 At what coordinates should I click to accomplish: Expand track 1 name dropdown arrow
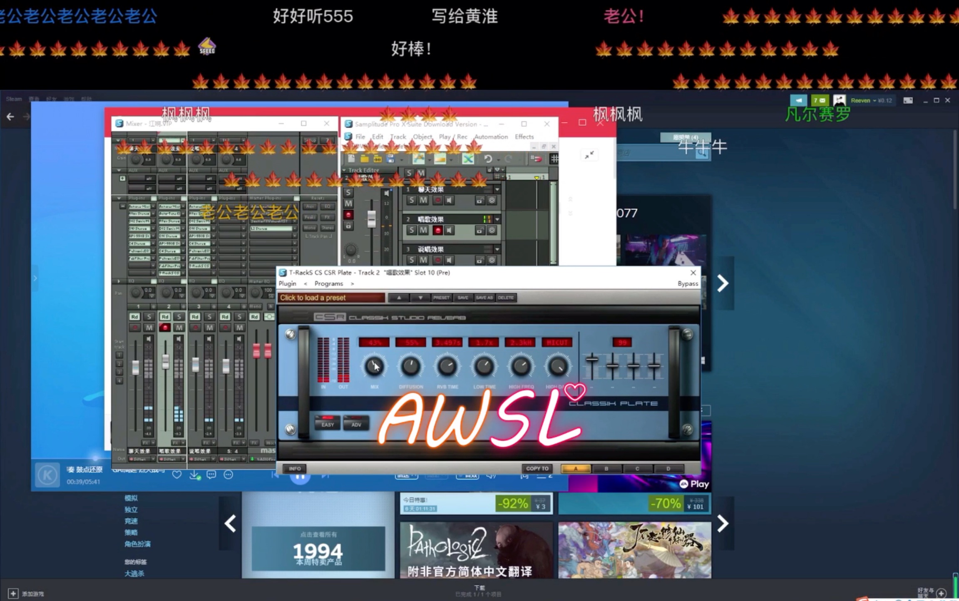(497, 189)
